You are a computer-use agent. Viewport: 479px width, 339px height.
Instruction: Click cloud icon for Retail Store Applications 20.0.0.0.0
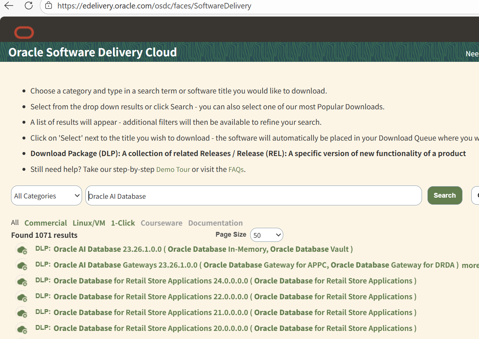pos(22,329)
